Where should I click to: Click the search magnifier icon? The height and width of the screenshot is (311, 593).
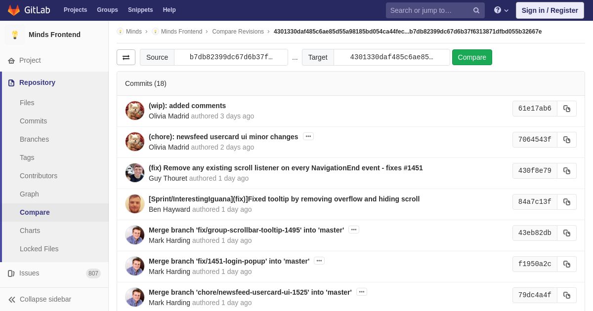pyautogui.click(x=476, y=10)
